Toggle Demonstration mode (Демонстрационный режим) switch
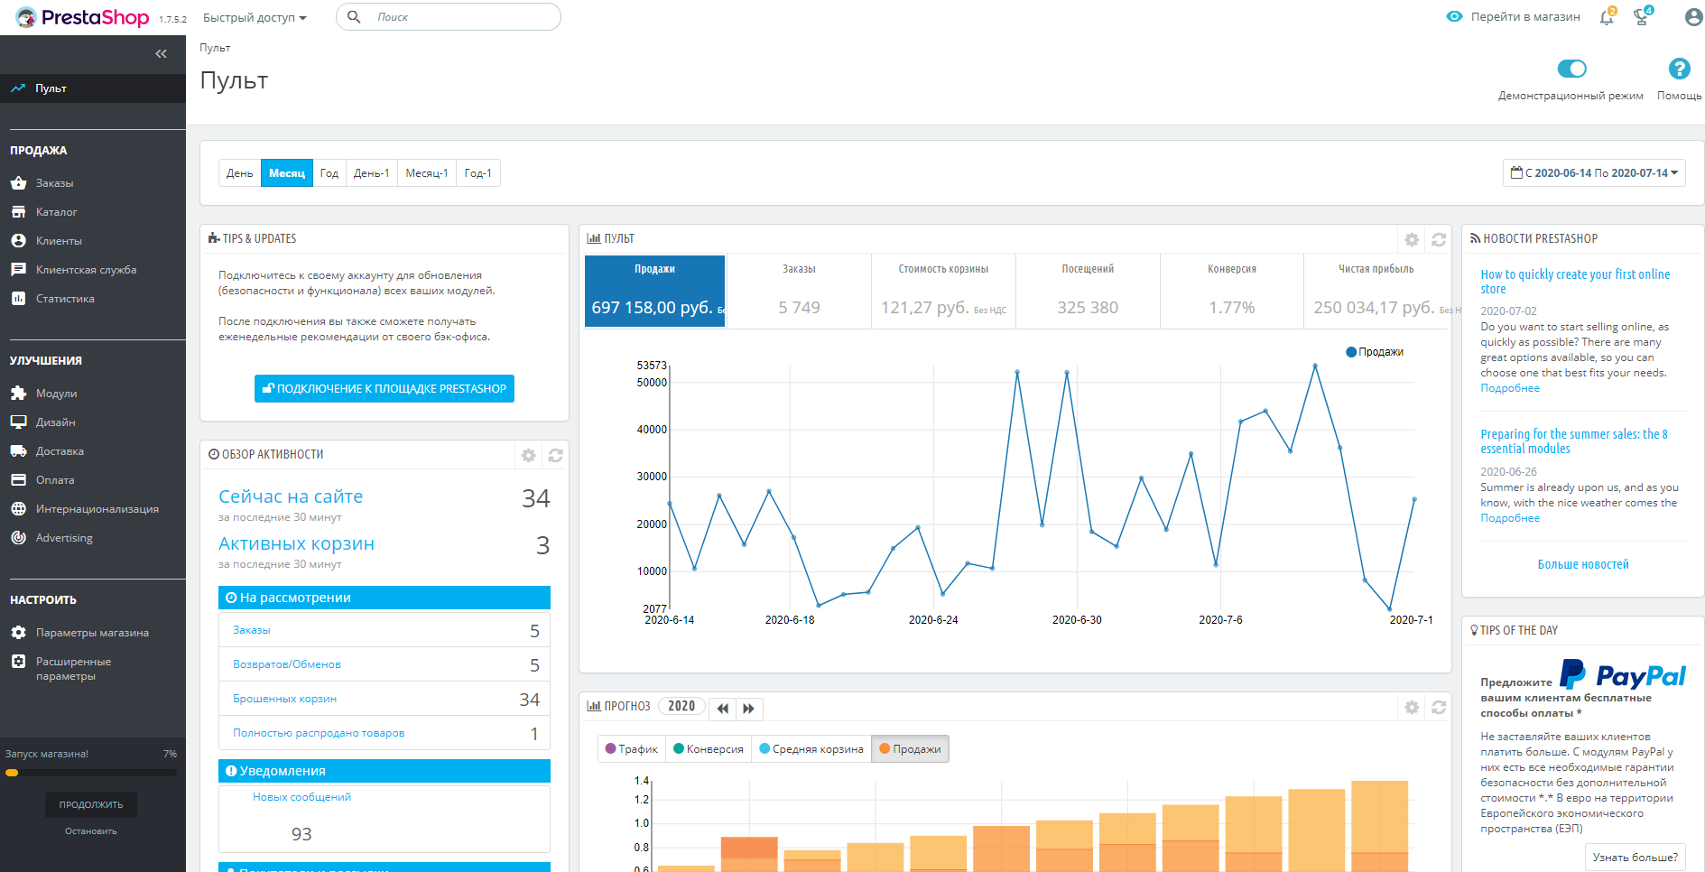Screen dimensions: 1705x872 point(1571,69)
